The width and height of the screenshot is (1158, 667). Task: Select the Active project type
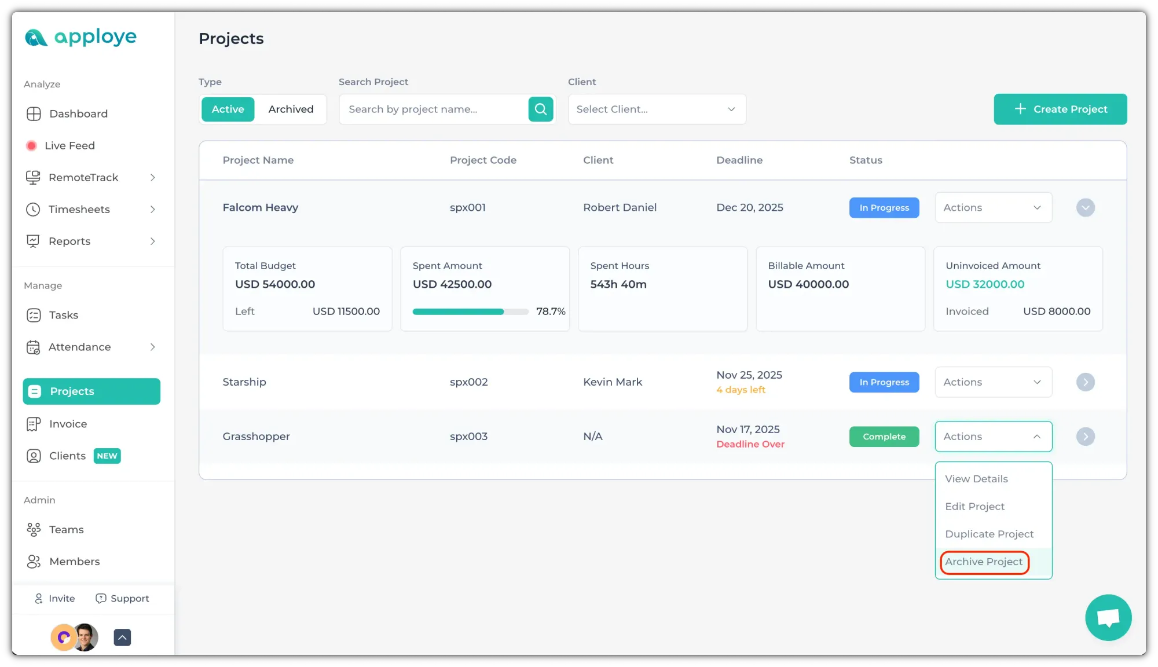click(x=228, y=109)
